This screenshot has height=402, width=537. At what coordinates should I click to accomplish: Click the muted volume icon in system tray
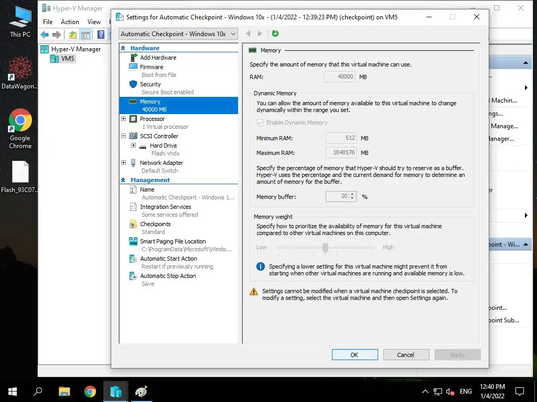point(450,392)
